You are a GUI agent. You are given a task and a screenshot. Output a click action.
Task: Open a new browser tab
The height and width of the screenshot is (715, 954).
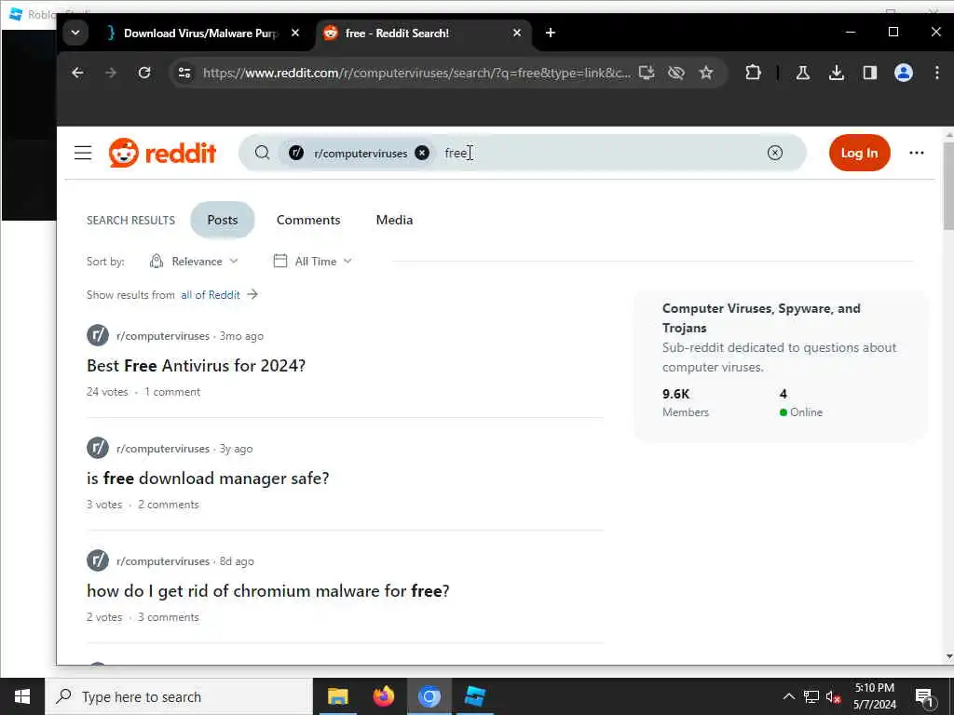tap(550, 33)
